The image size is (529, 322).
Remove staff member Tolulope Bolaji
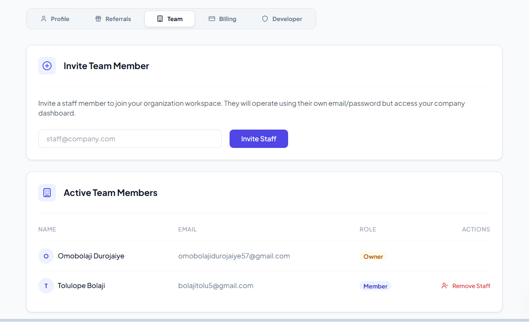point(466,286)
